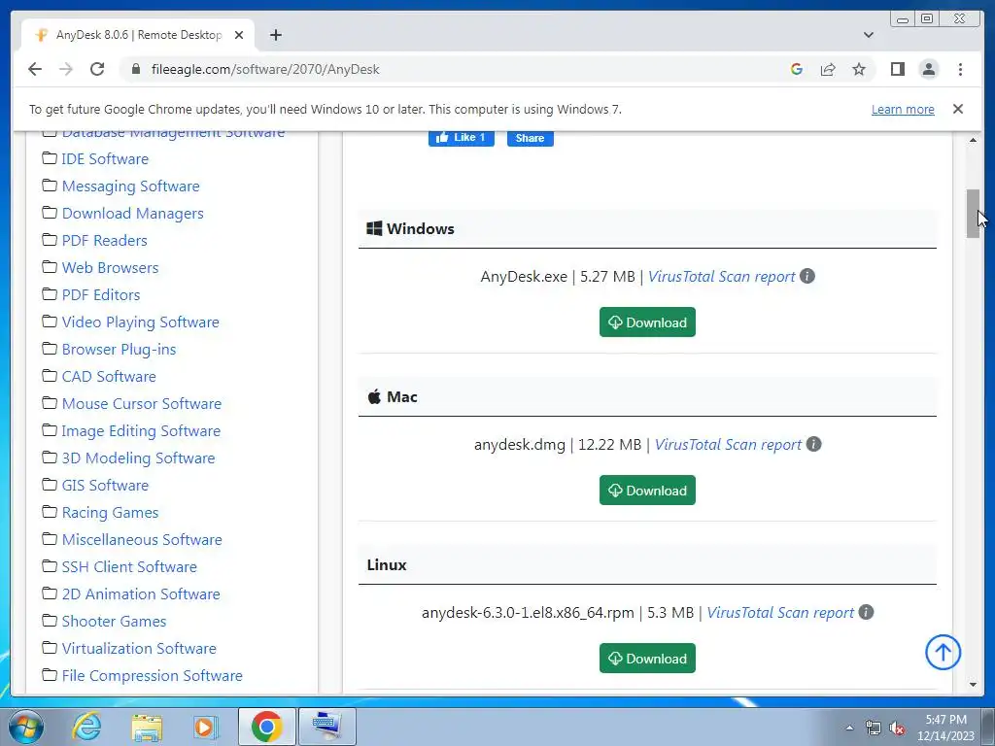This screenshot has height=746, width=995.
Task: Click the scroll-to-top arrow button
Action: point(943,652)
